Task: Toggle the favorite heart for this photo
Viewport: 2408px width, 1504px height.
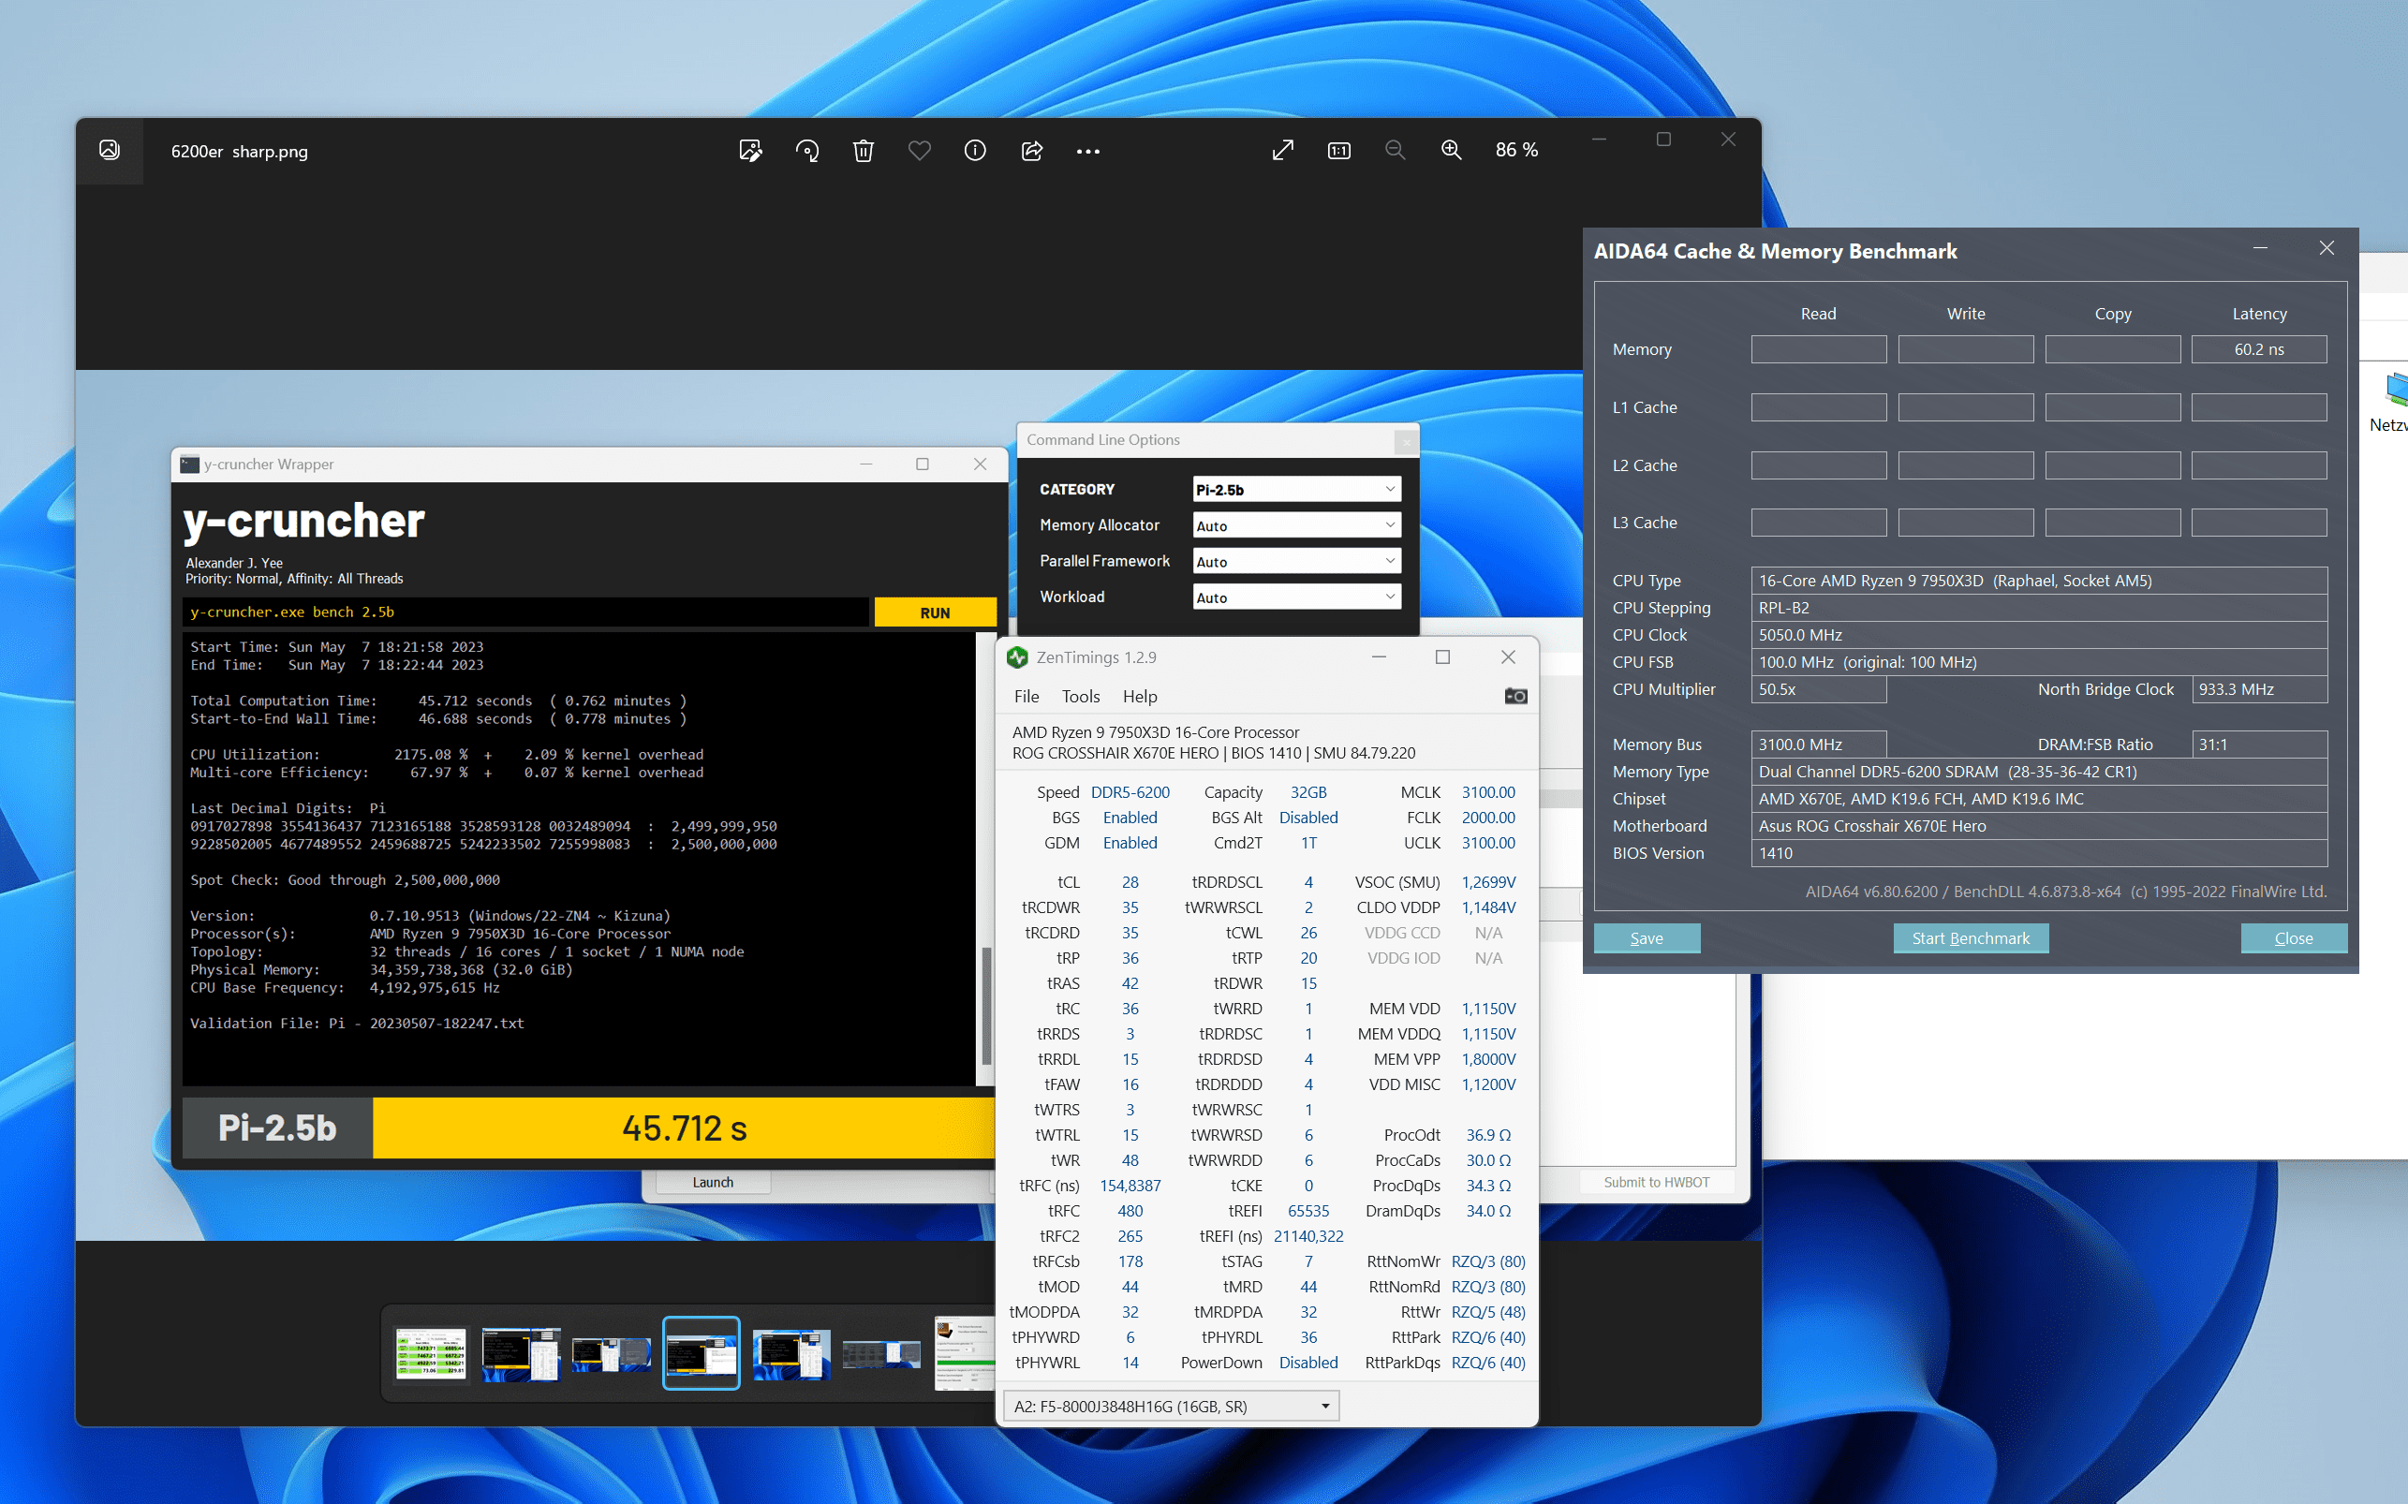Action: [919, 150]
